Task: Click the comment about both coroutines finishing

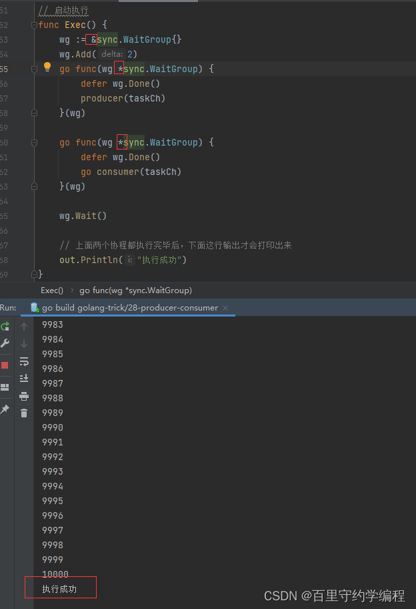Action: (x=175, y=245)
